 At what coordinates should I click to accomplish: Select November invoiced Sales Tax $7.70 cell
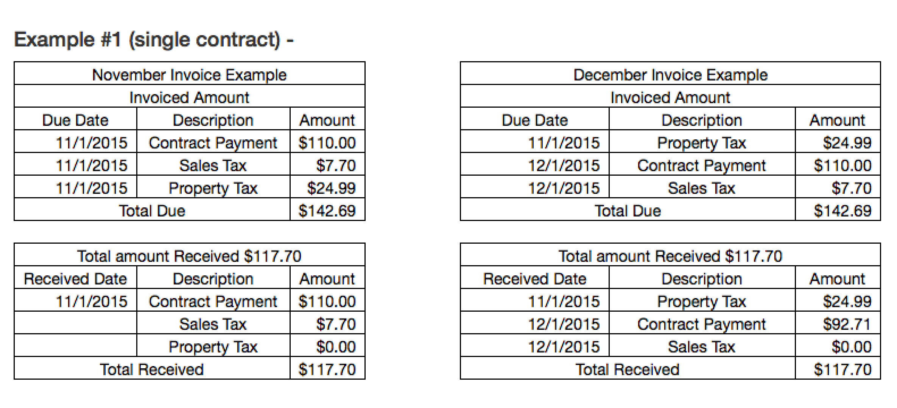click(327, 165)
